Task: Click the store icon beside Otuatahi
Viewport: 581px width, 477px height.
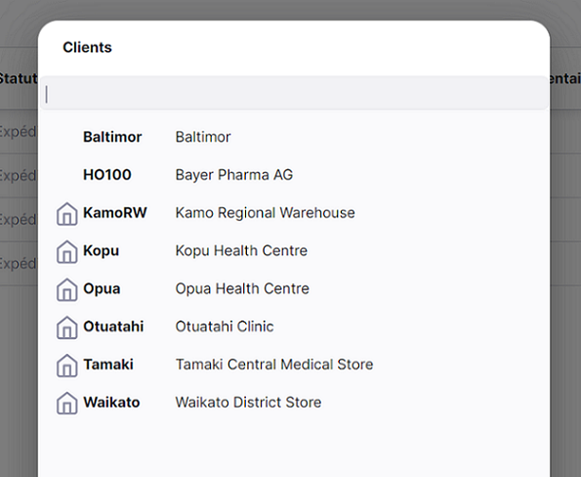Action: [67, 327]
